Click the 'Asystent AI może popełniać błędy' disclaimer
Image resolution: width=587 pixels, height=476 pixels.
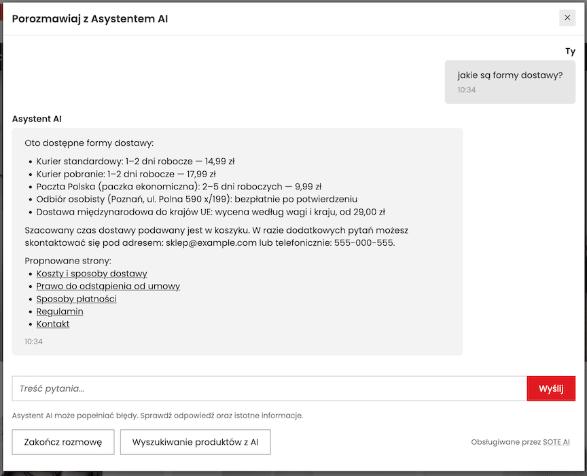[158, 416]
